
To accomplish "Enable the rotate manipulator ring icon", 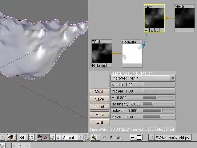I will [x=52, y=138].
